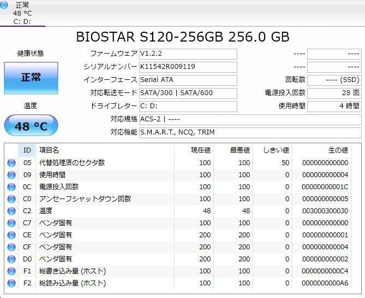Click the status orb for アンセーフシャットダウン回数

click(11, 199)
